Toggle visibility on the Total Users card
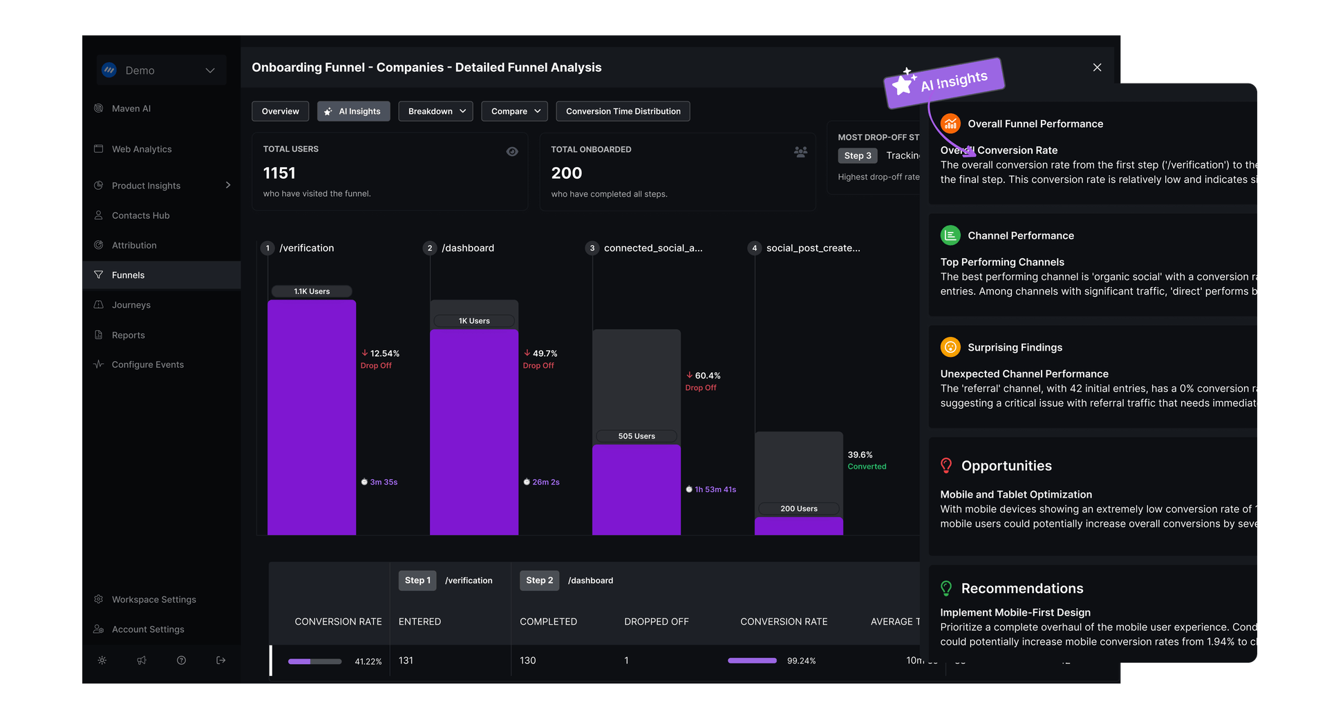 [512, 151]
